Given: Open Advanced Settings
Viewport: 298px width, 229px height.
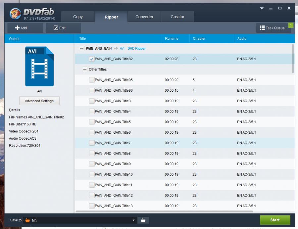Looking at the screenshot, I should 39,101.
